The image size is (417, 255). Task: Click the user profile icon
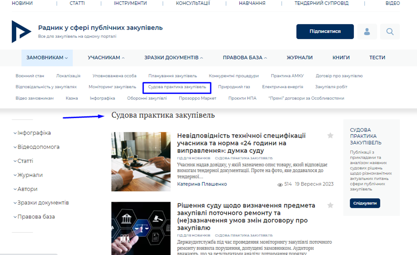367,32
